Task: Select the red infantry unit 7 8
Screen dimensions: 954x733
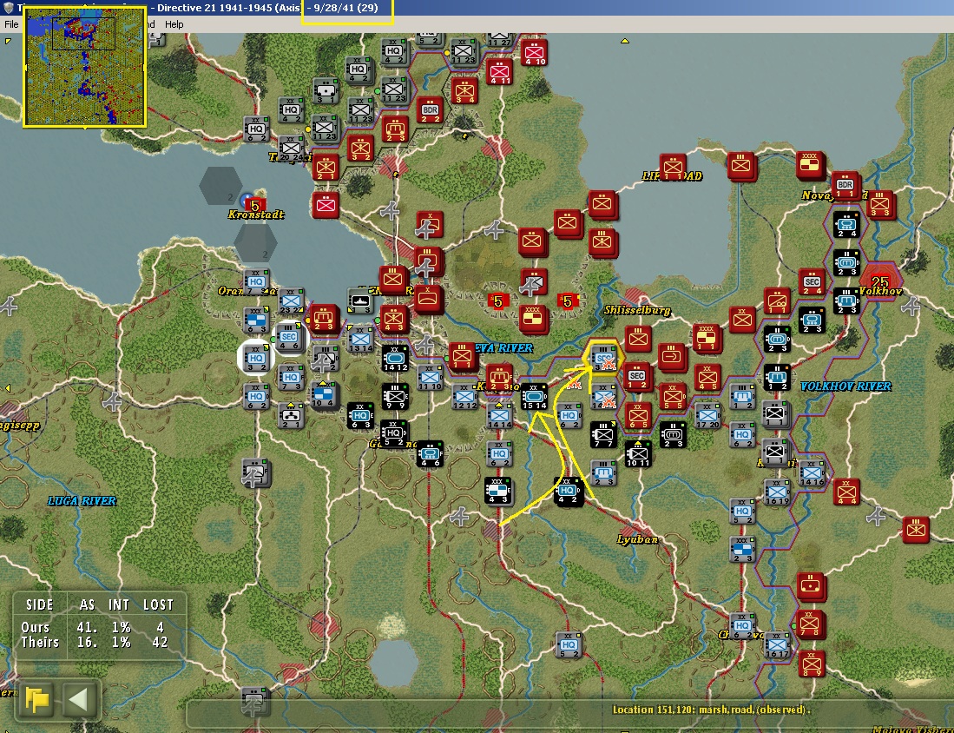Action: 810,624
